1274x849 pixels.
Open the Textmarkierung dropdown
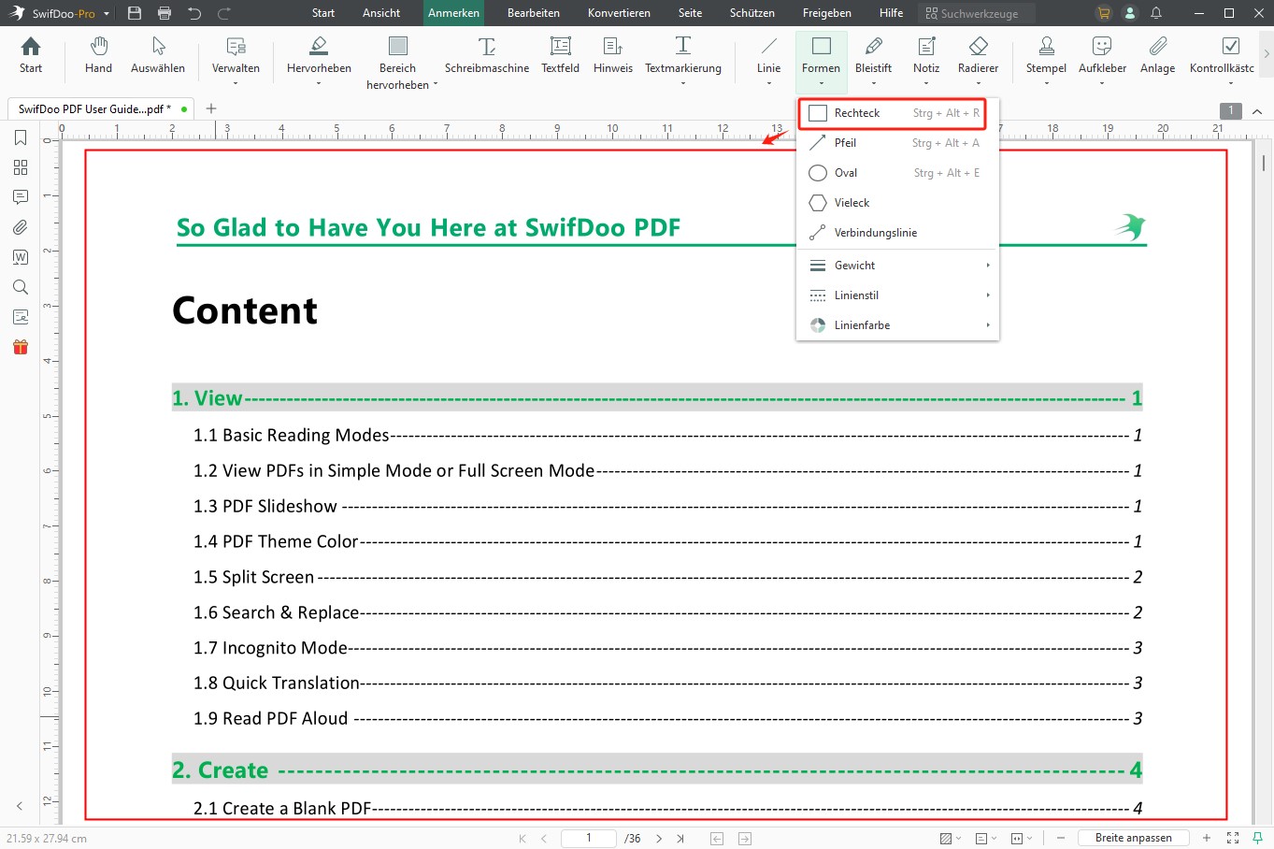(x=683, y=84)
